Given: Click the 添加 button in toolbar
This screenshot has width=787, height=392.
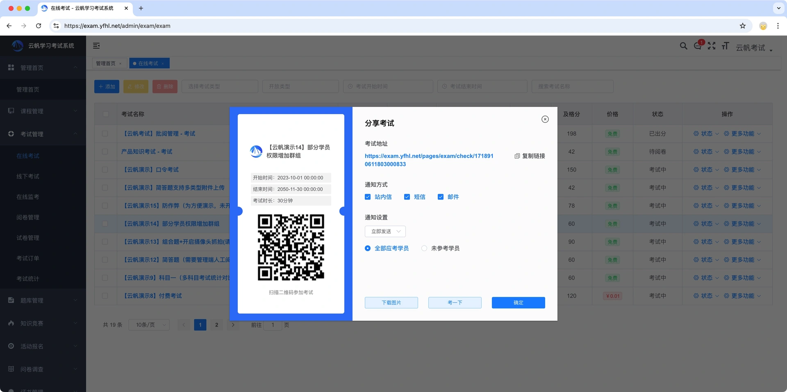Looking at the screenshot, I should [107, 86].
